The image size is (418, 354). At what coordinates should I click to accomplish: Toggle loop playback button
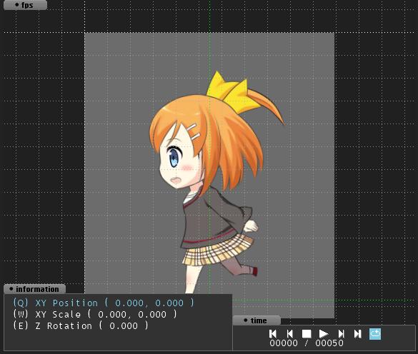point(375,334)
